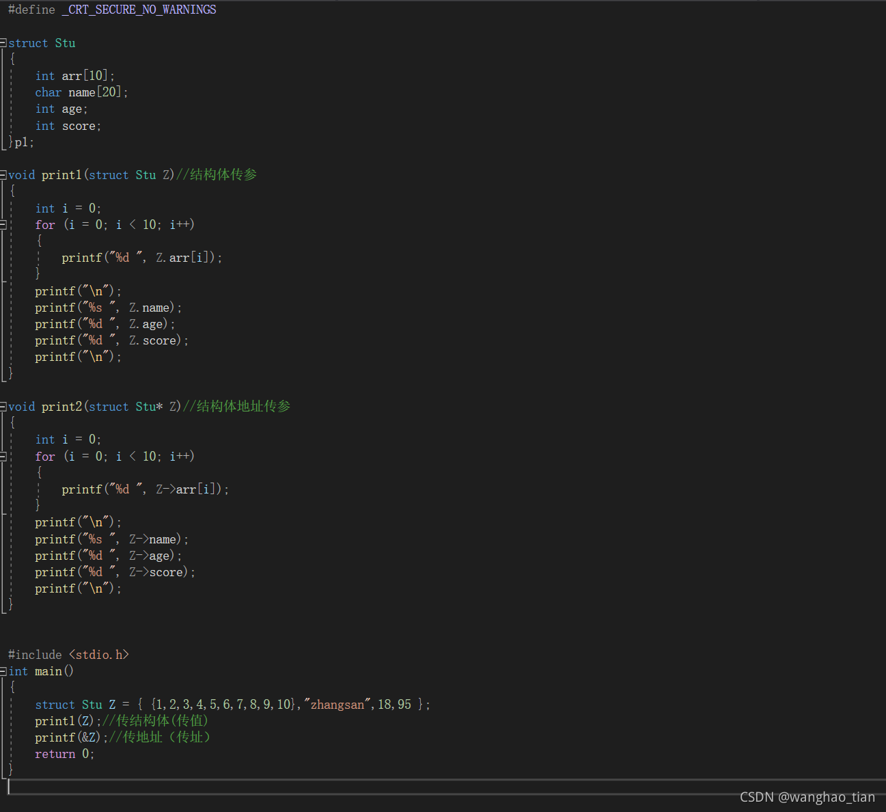
Task: Click the 'printf(&Z);' call in main
Action: (x=71, y=737)
